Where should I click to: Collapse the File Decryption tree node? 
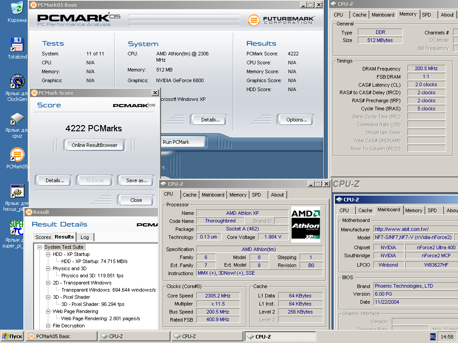[48, 326]
